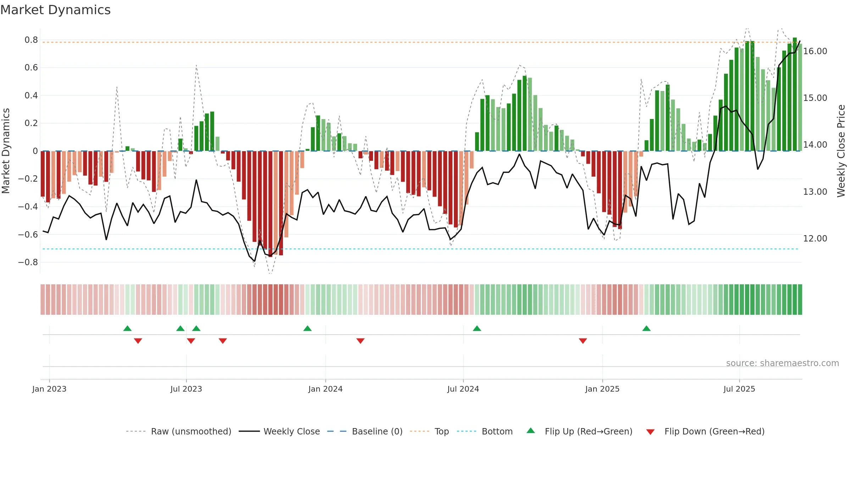851x478 pixels.
Task: Click the 0.8 left axis label
Action: point(31,40)
